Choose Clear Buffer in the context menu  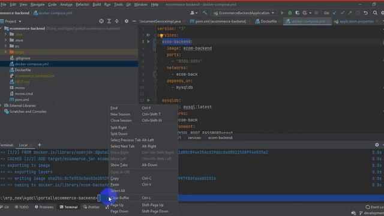tap(143, 198)
